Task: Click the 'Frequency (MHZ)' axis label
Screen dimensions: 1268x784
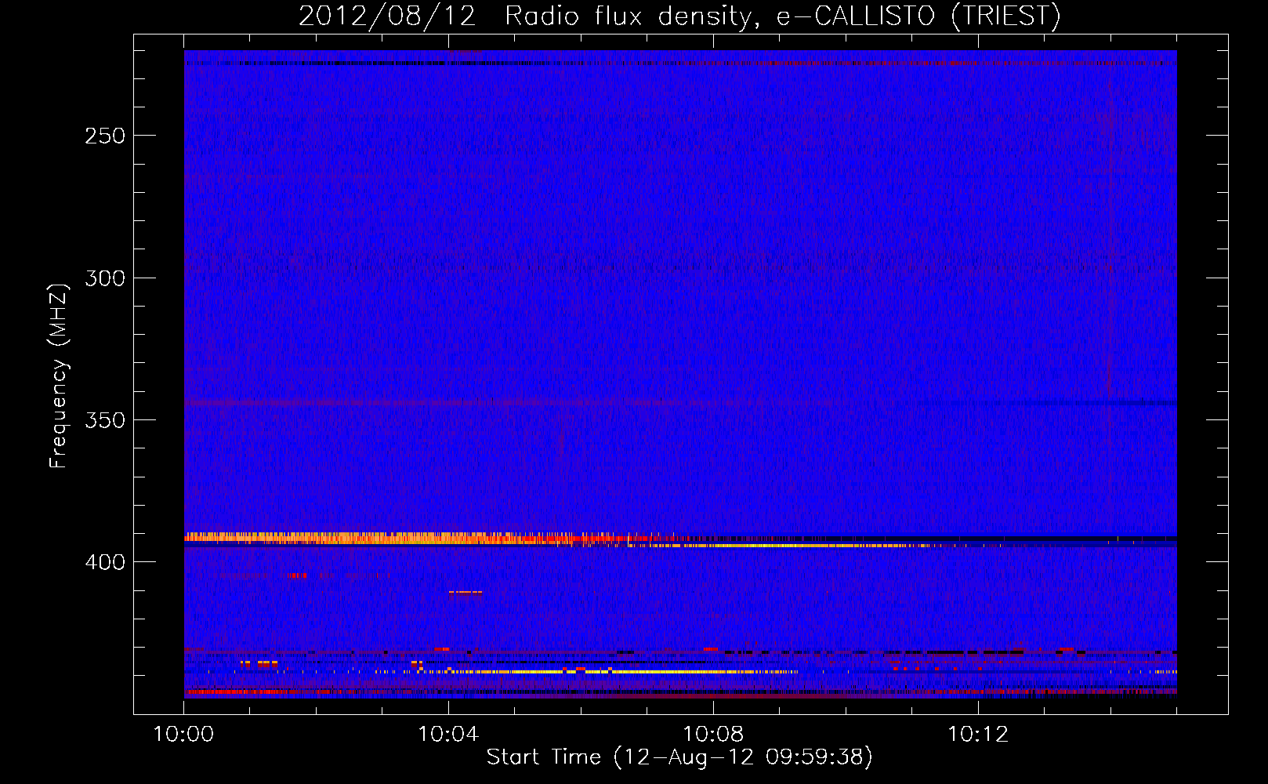Action: click(x=59, y=376)
